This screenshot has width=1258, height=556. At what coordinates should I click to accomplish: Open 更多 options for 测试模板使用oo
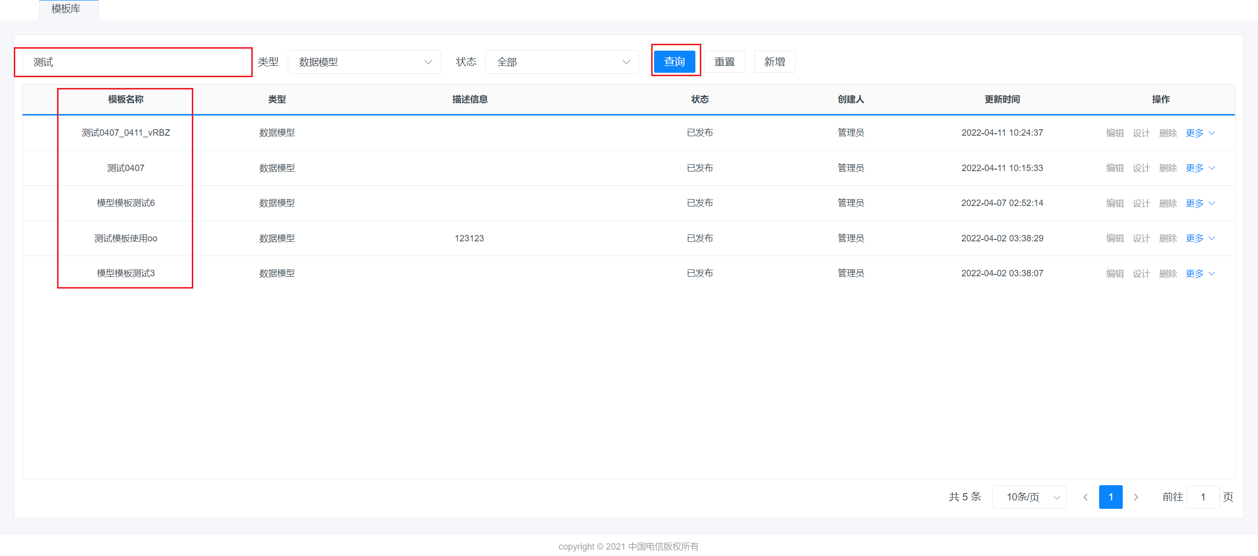(1200, 238)
